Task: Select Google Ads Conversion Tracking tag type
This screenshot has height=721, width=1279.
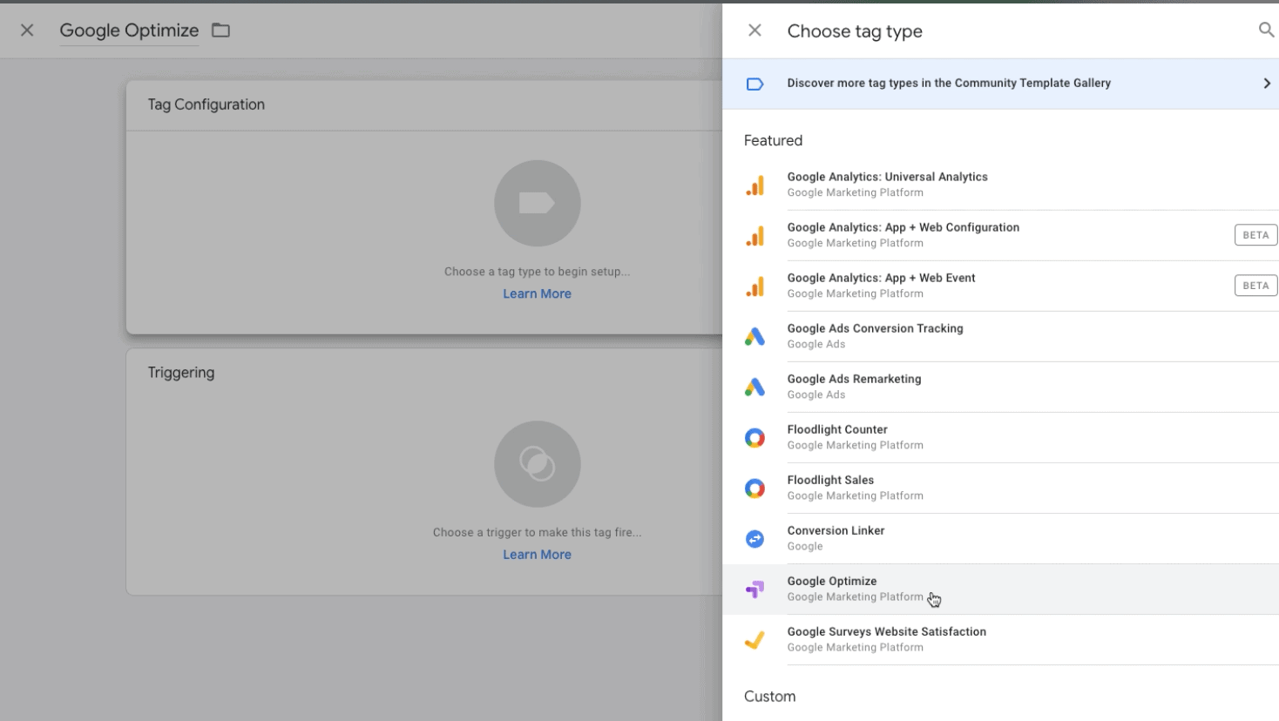Action: tap(1000, 336)
